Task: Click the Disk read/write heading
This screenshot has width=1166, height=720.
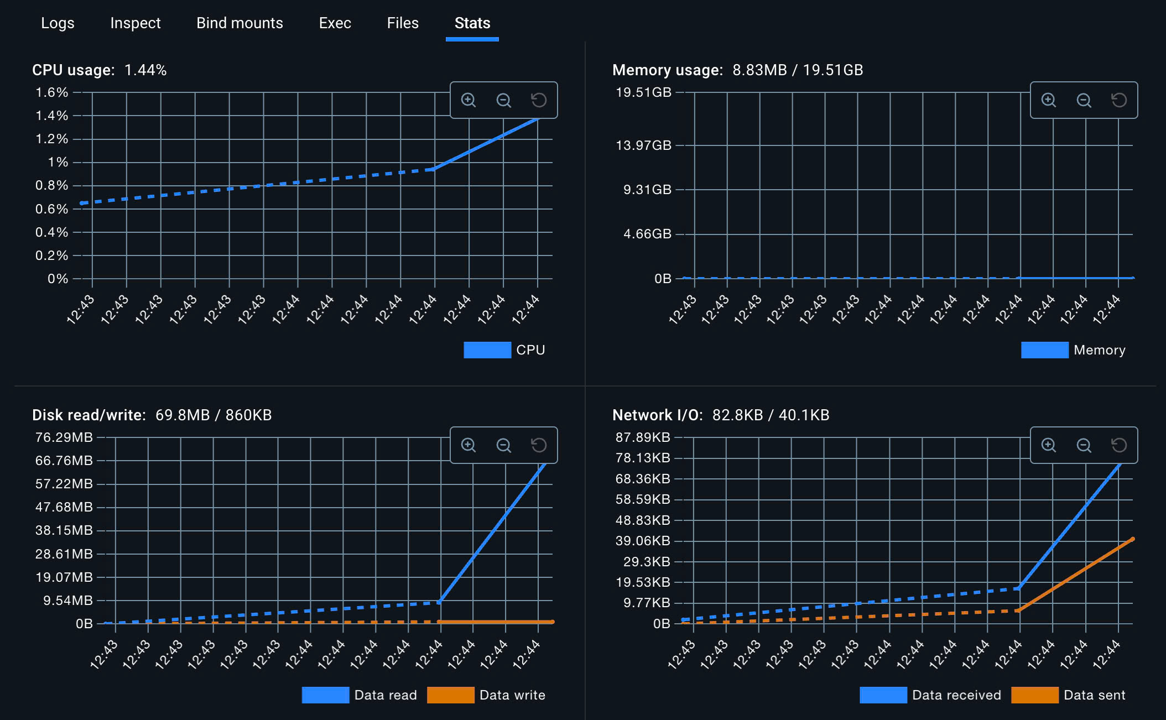Action: point(89,415)
